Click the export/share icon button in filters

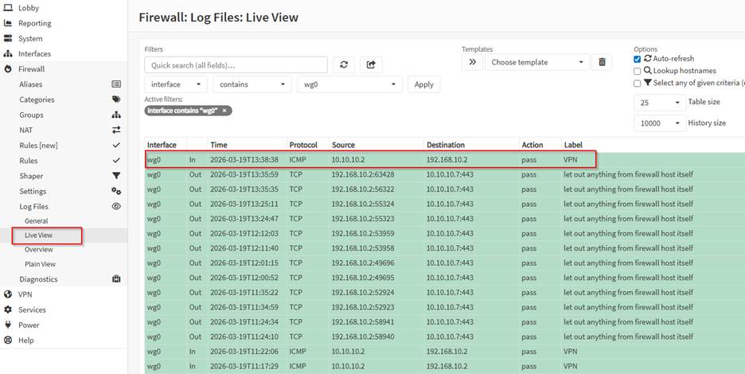pos(371,64)
